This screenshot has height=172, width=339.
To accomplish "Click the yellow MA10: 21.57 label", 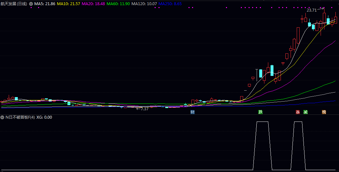I will (69, 4).
